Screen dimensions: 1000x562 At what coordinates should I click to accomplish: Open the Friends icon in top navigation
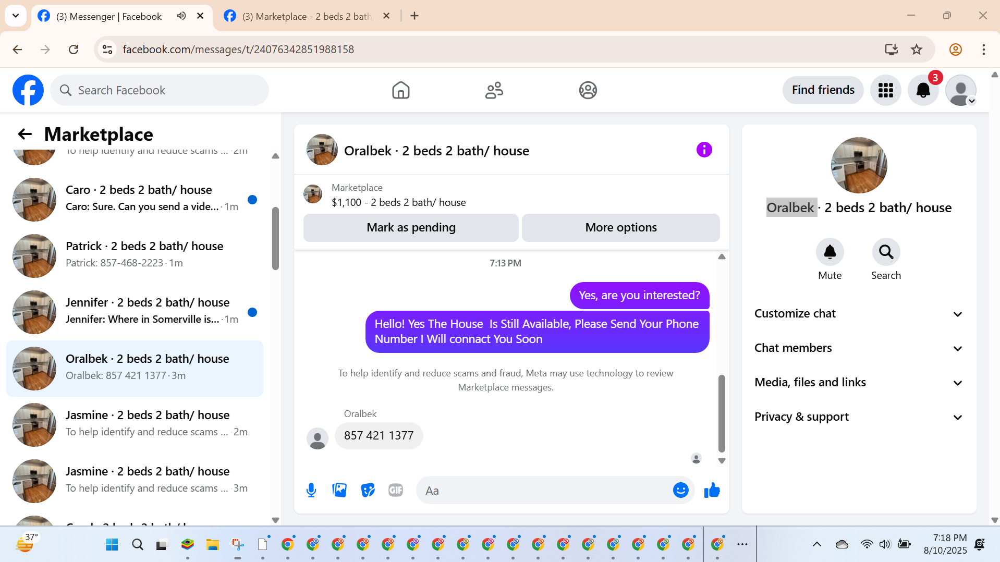pos(494,90)
